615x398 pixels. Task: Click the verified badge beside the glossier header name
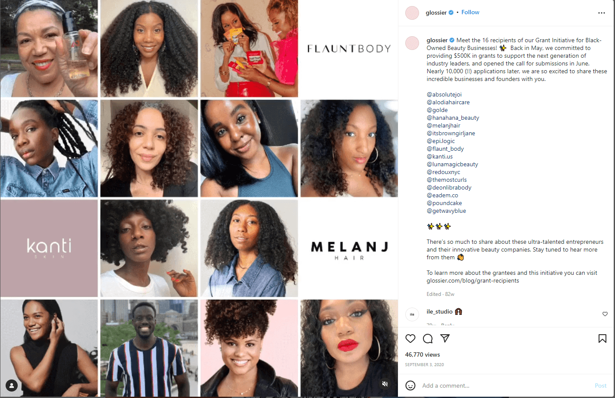(451, 12)
